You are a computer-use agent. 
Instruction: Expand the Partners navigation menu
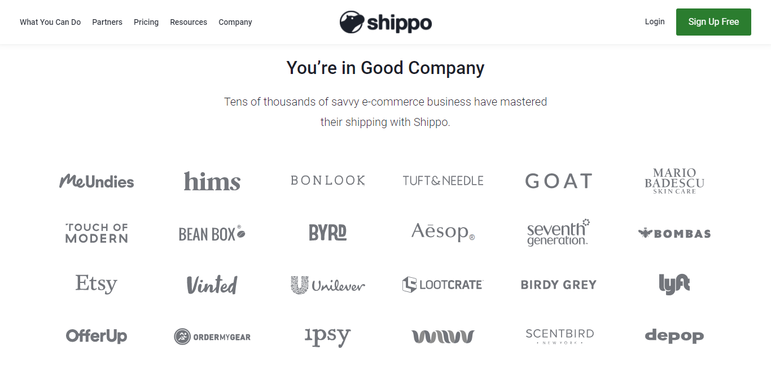point(107,22)
